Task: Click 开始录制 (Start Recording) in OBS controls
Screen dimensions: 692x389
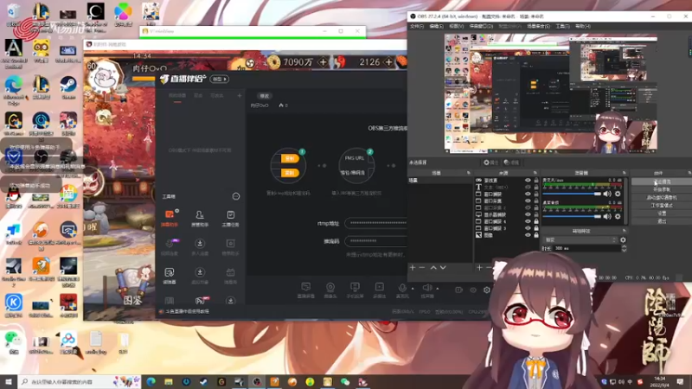Action: click(x=662, y=189)
